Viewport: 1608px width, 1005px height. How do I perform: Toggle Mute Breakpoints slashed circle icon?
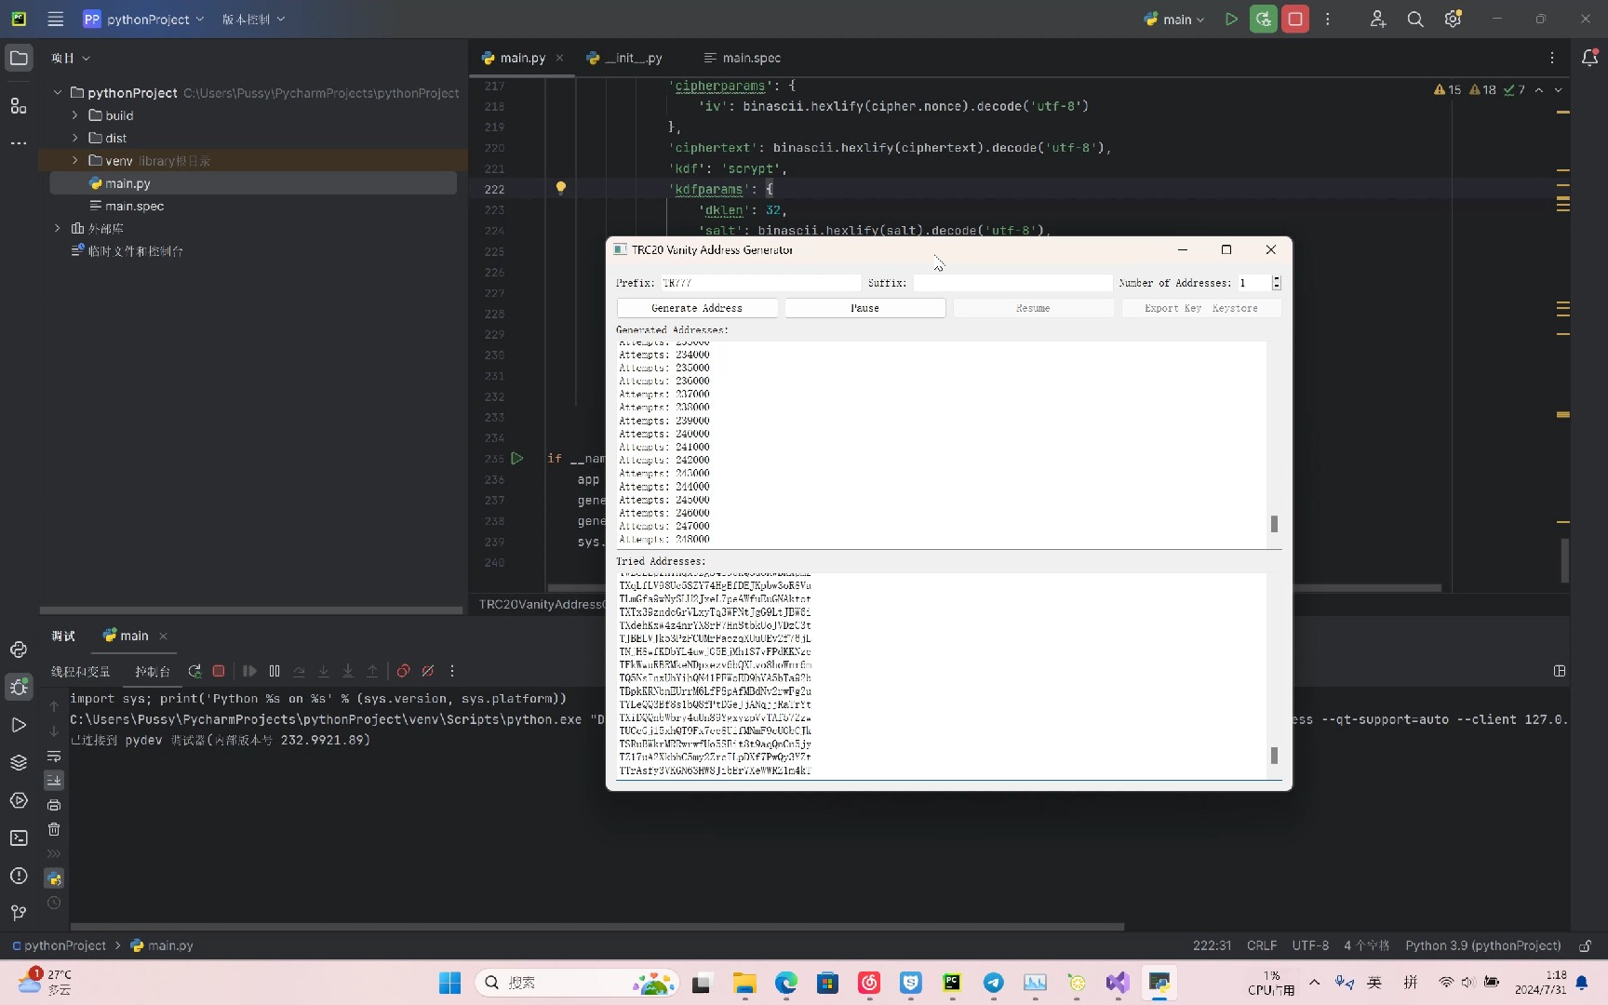428,671
